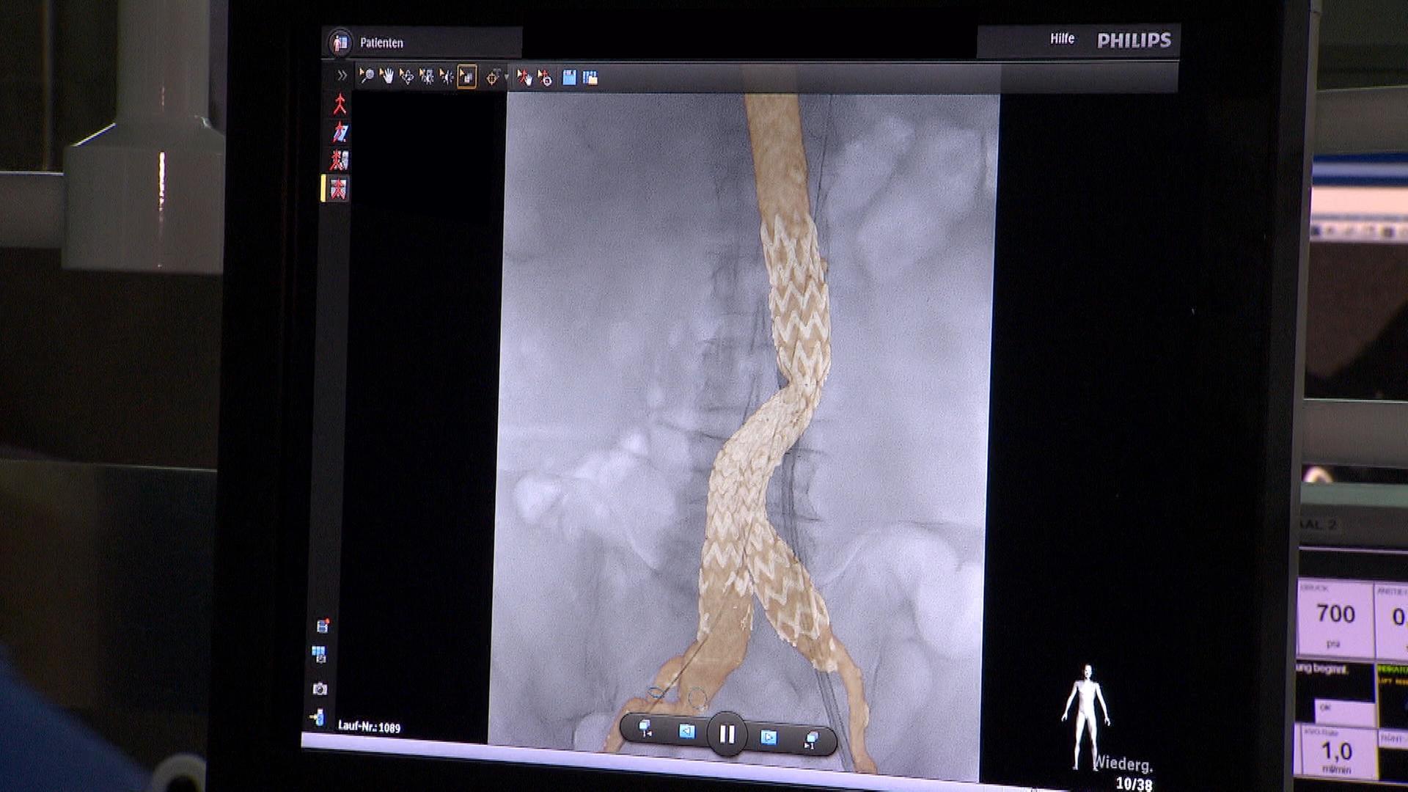
Task: Click the camera snapshot icon
Action: coord(320,689)
